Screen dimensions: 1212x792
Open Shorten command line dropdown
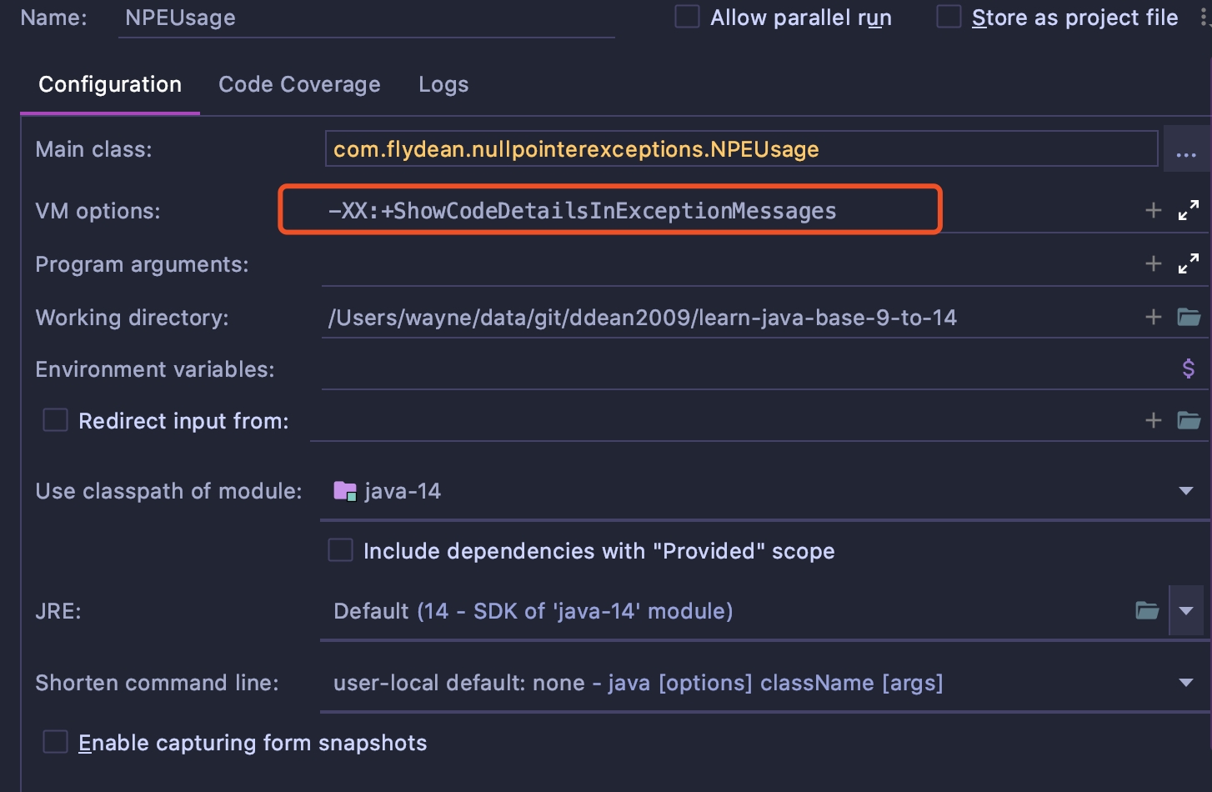click(x=1185, y=683)
